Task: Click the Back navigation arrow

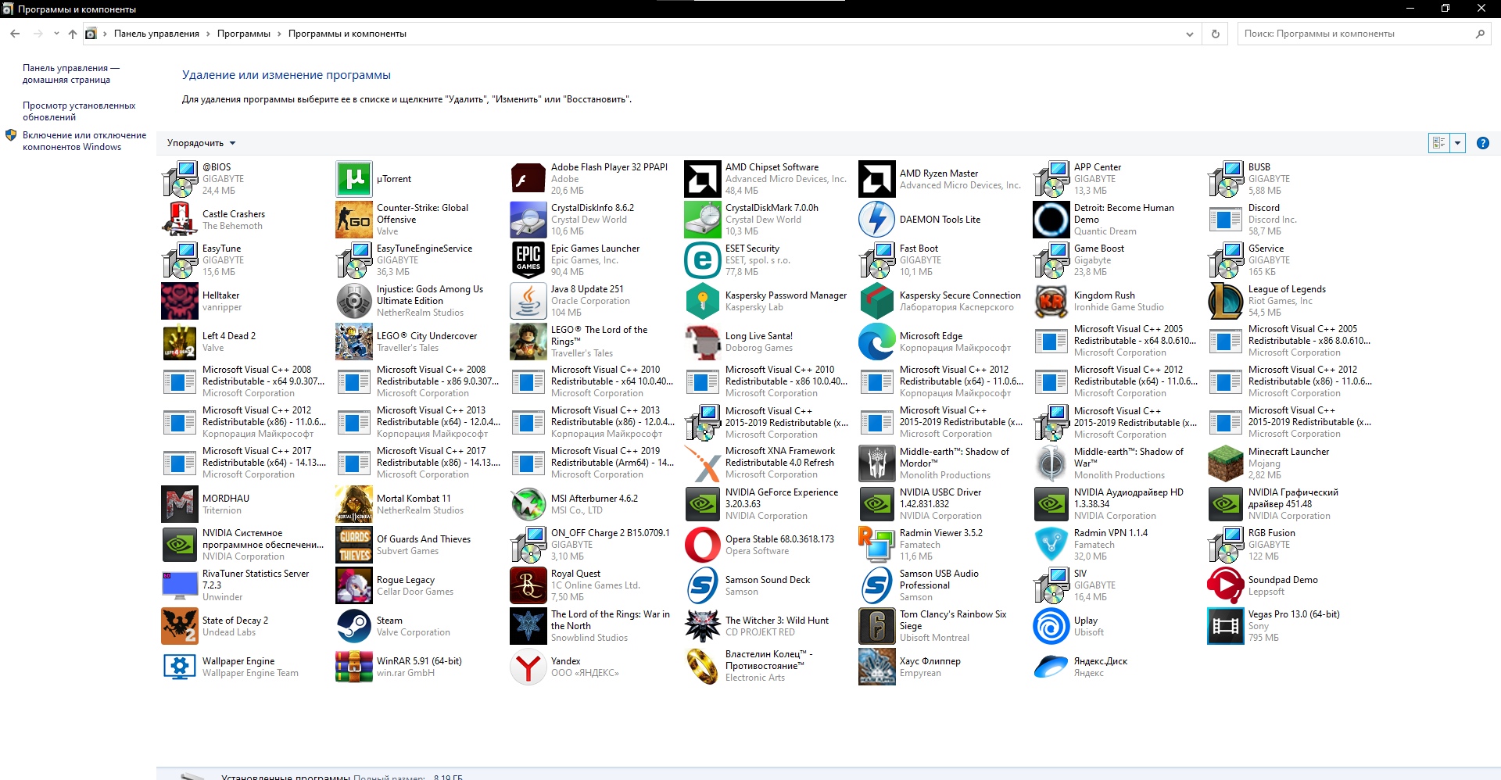Action: (15, 34)
